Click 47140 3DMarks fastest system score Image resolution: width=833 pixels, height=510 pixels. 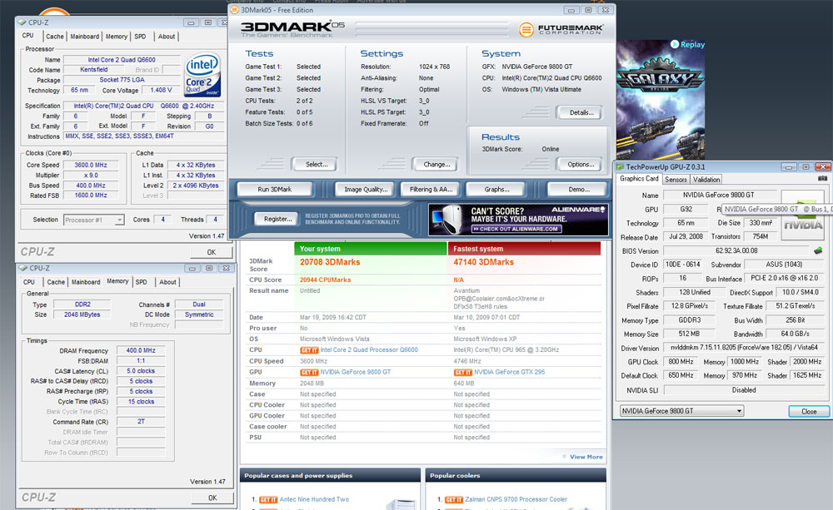click(483, 262)
